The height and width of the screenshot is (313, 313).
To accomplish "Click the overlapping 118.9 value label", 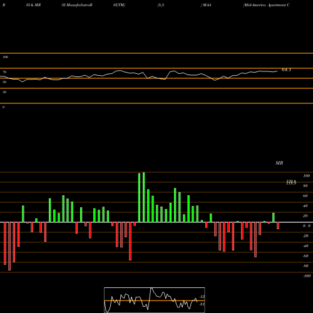I will (x=291, y=183).
